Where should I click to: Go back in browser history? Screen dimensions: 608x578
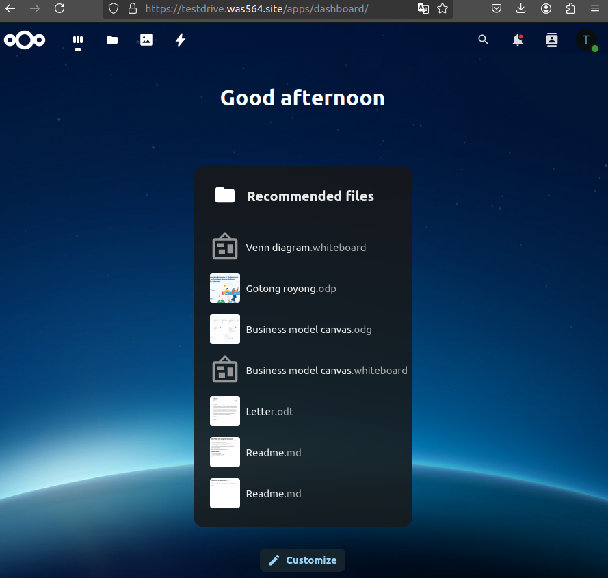pyautogui.click(x=10, y=8)
